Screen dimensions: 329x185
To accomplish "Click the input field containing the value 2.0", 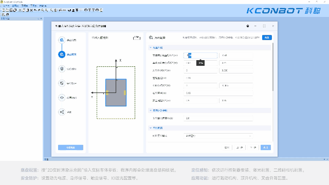I will [218, 118].
